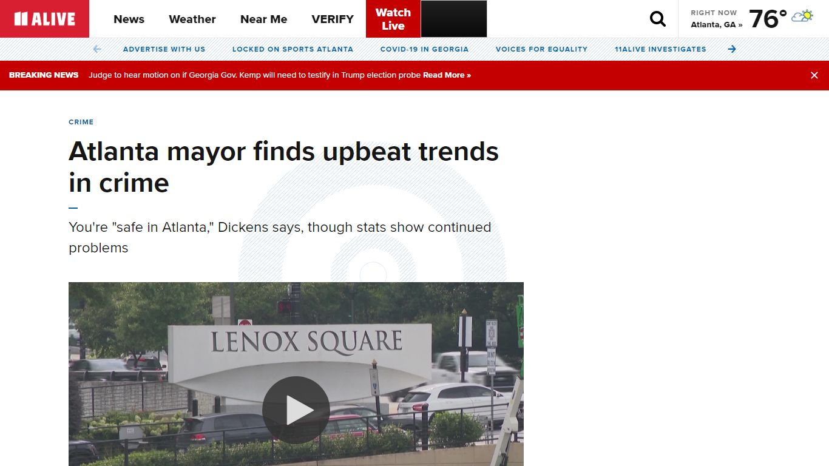829x466 pixels.
Task: Click the 11Alive logo
Action: coord(44,19)
